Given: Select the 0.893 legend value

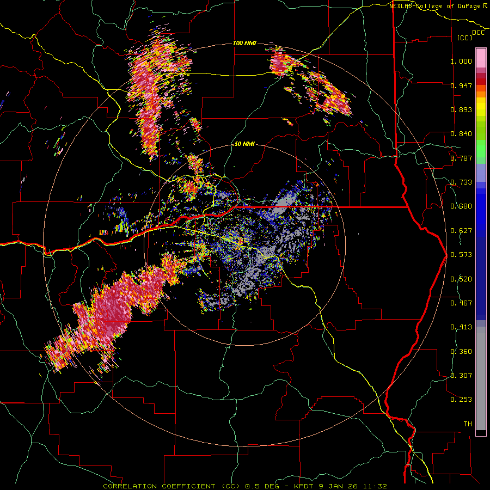Looking at the screenshot, I should click(x=461, y=109).
